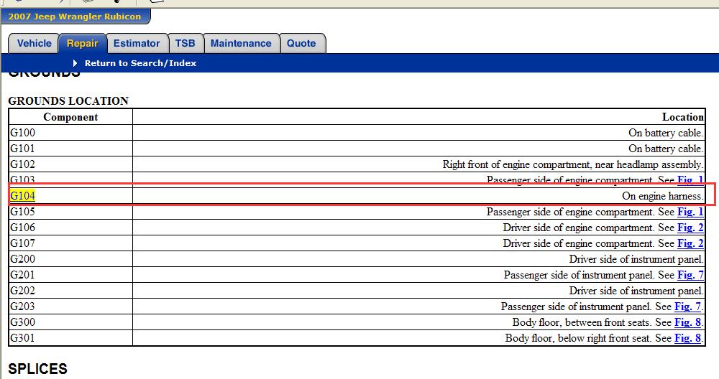Click 'On battery cable.' in the G100 row
Screen dimensions: 719x379
(666, 133)
